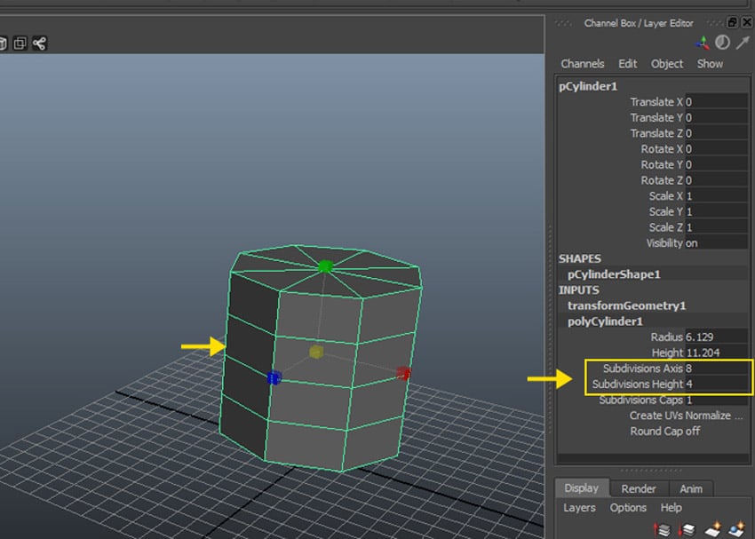
Task: Float the Channel Box panel
Action: point(731,22)
